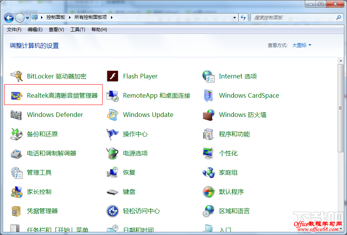Open the 区域和语言 text link
The height and width of the screenshot is (235, 347).
coord(234,211)
